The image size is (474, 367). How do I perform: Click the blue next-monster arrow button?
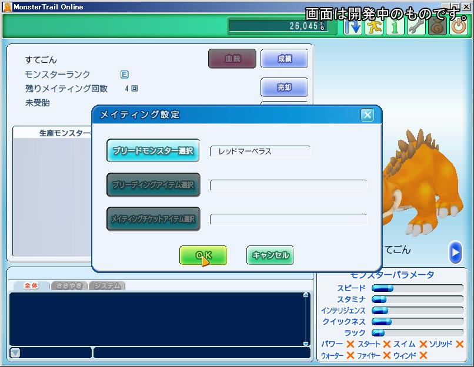point(455,252)
